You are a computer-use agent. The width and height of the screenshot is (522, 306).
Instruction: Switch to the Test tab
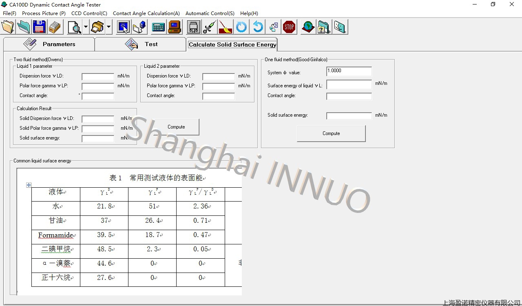click(x=151, y=44)
